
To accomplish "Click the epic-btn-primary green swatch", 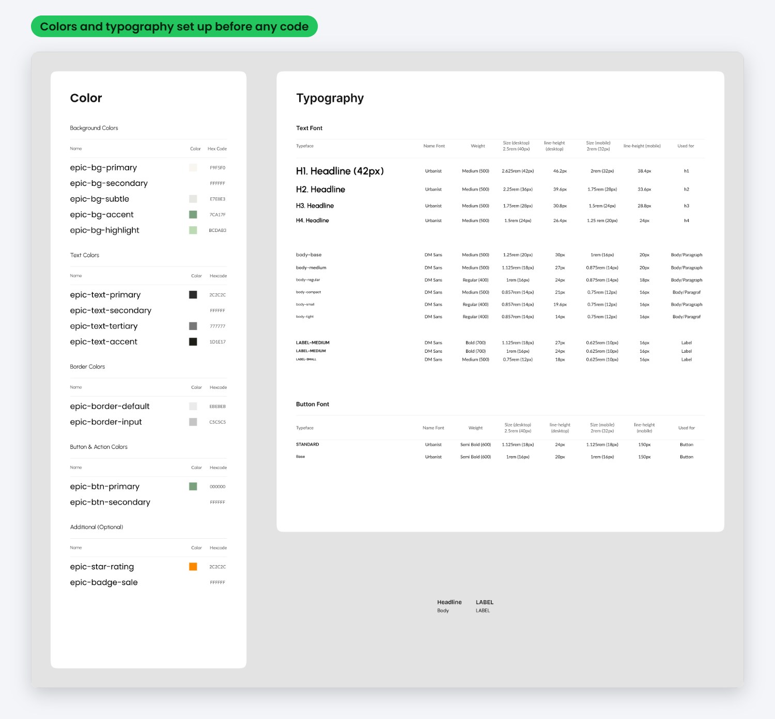I will pyautogui.click(x=193, y=486).
